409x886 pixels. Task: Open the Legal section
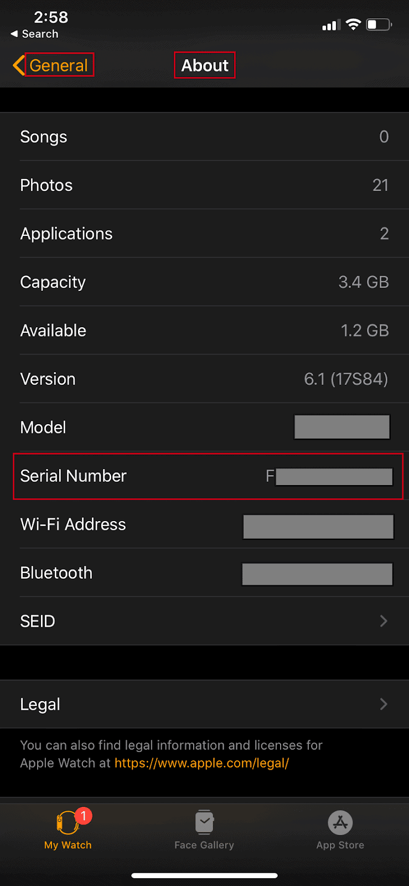point(205,704)
